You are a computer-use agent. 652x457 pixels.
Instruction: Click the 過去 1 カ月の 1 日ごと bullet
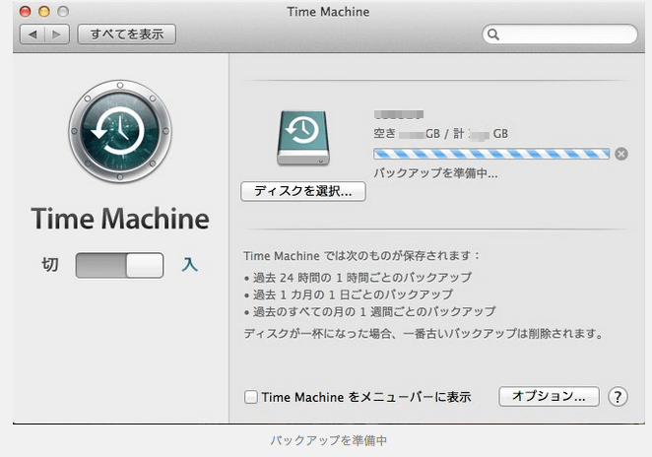[x=349, y=294]
